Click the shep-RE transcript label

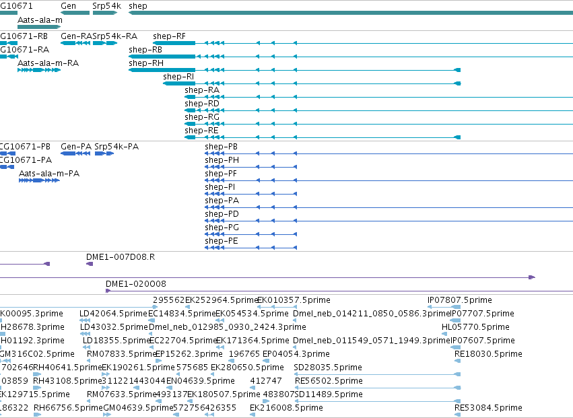[x=201, y=131]
